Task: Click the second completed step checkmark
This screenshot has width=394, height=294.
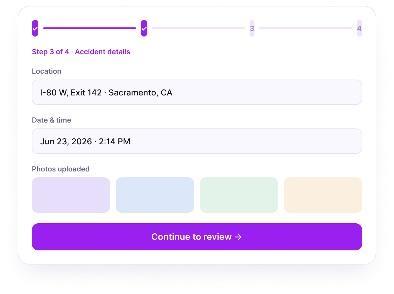Action: pyautogui.click(x=144, y=28)
